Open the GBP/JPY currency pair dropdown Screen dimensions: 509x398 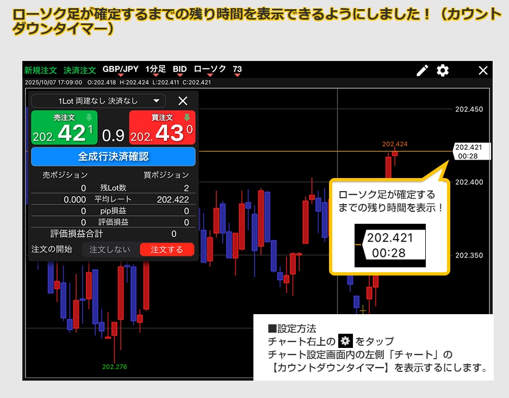tap(120, 70)
